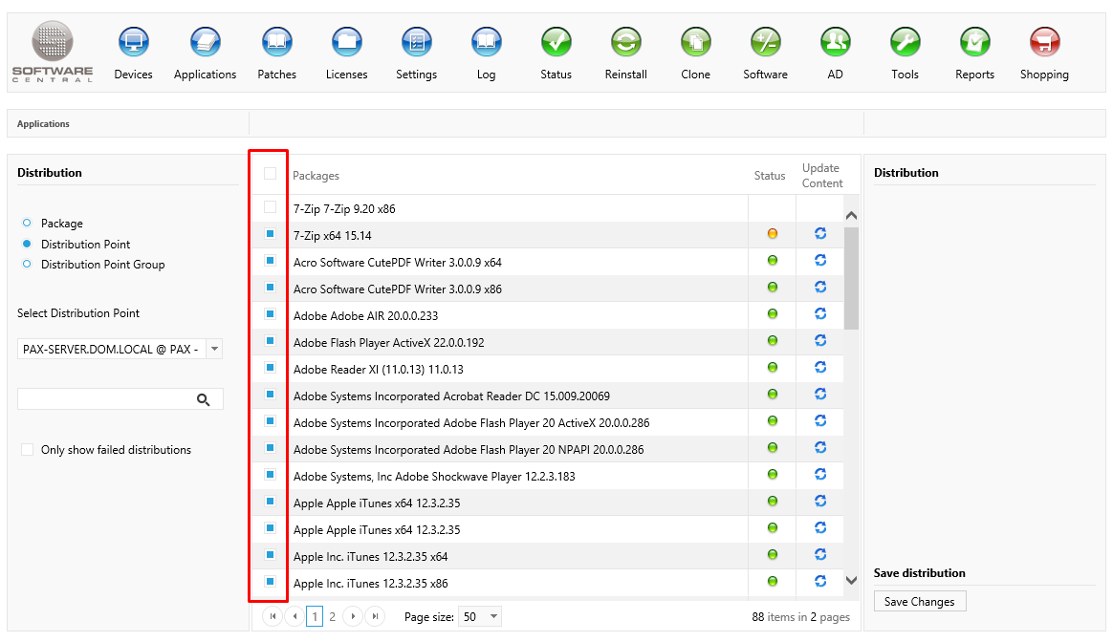Open the Patches toolbar icon
The width and height of the screenshot is (1113, 642).
(276, 43)
